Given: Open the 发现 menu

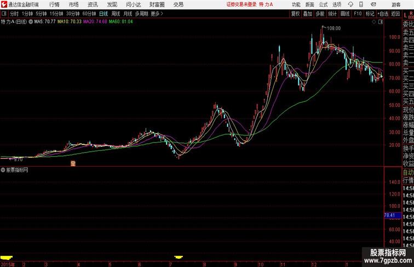Looking at the screenshot, I should click(112, 4).
